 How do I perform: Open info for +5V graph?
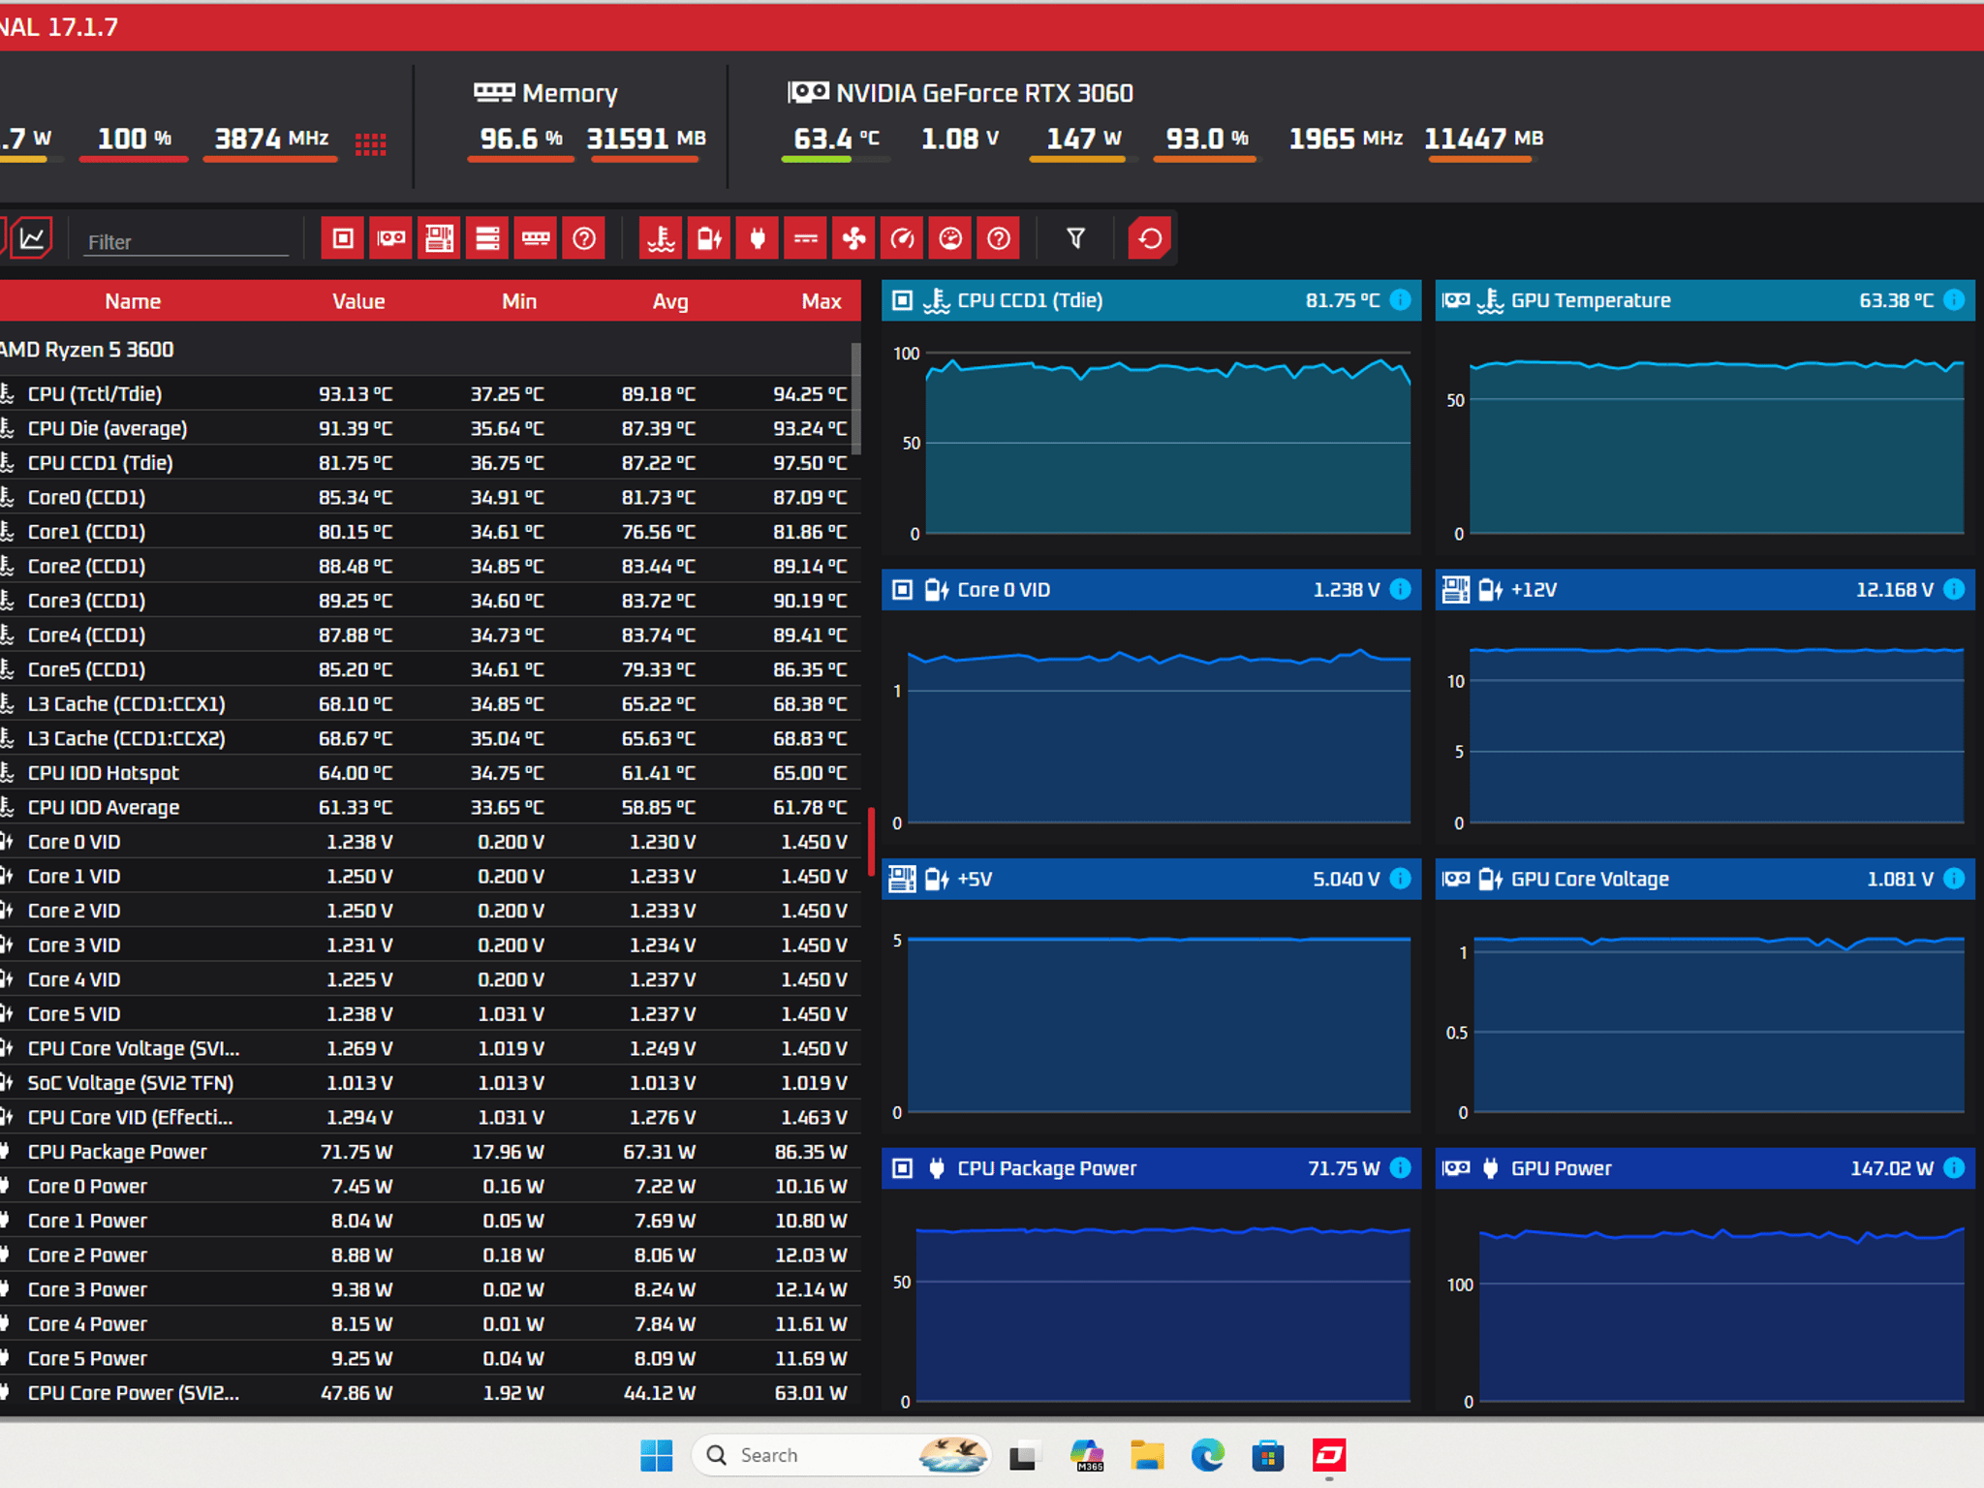(x=1400, y=879)
